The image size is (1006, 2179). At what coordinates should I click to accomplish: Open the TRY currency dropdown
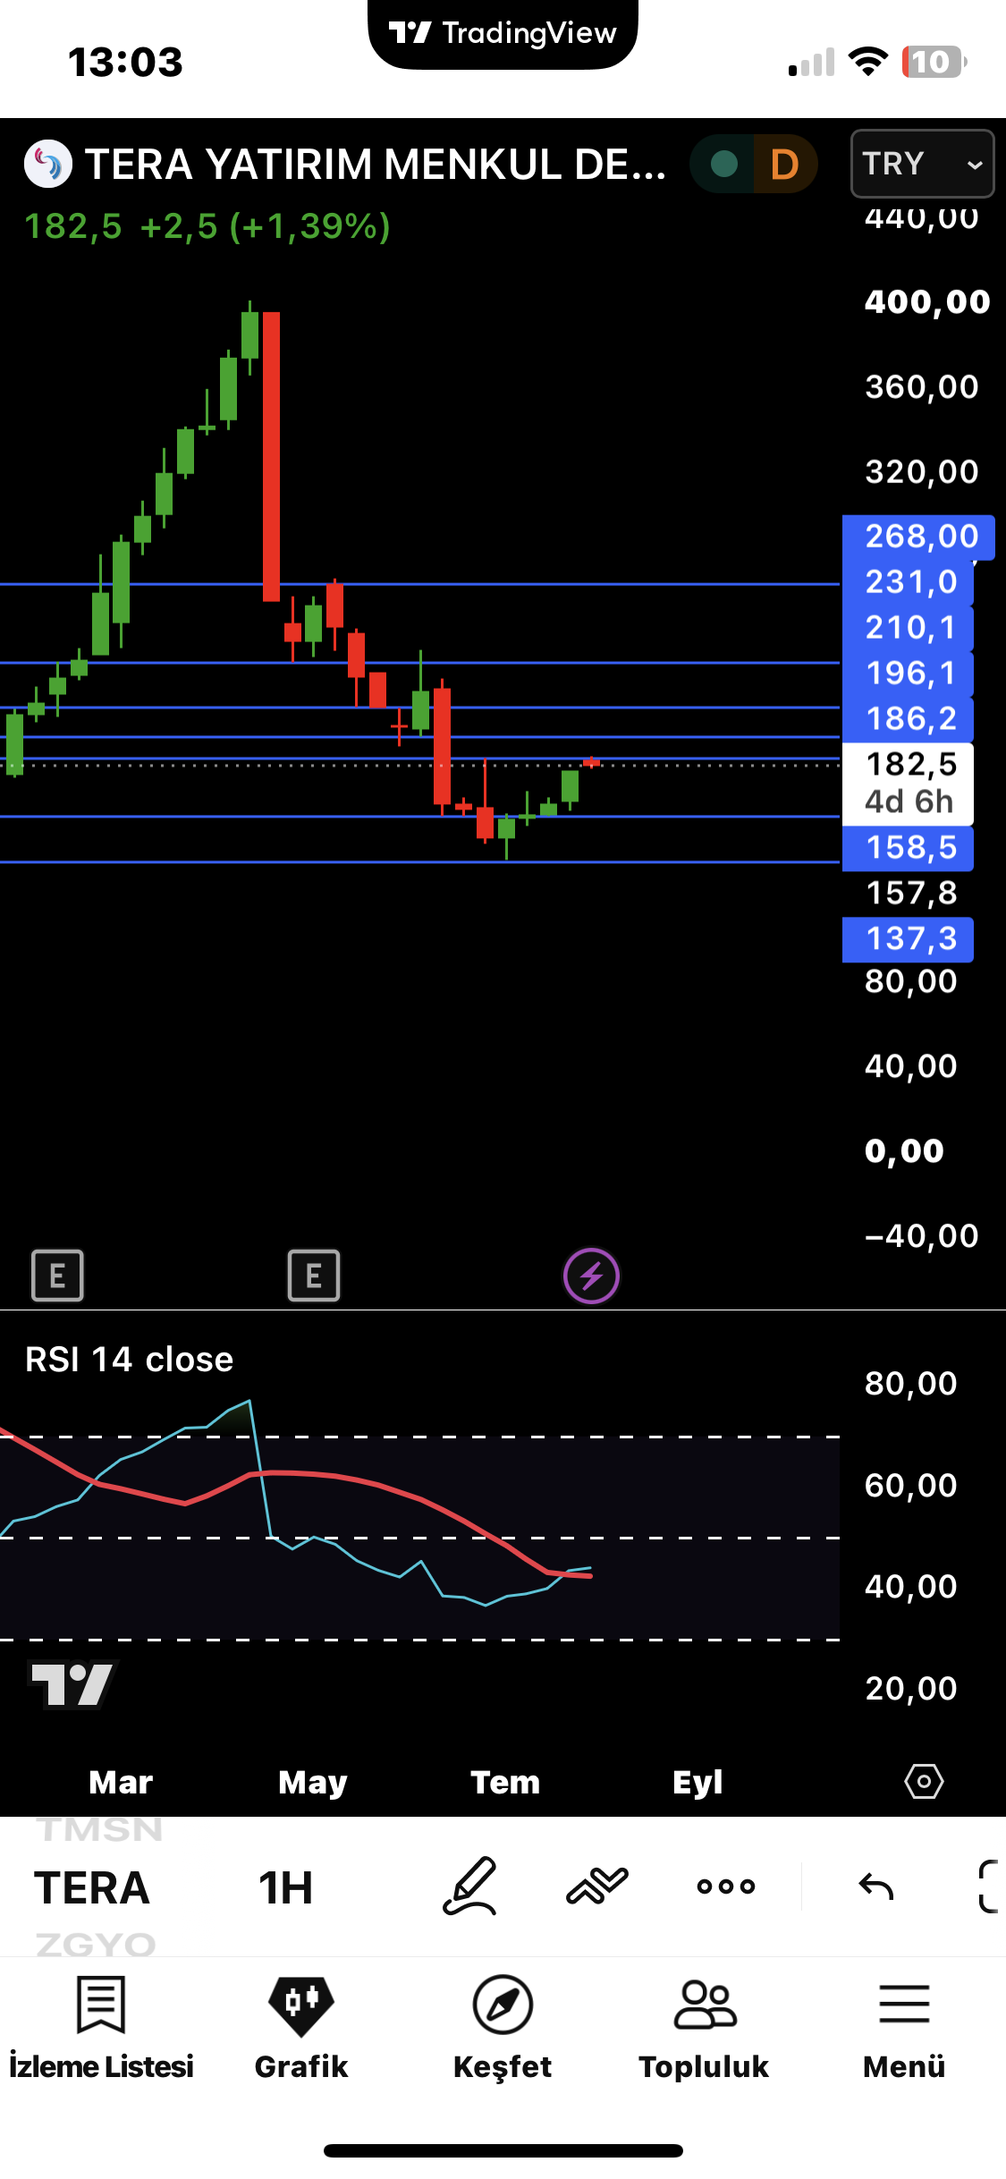coord(922,164)
